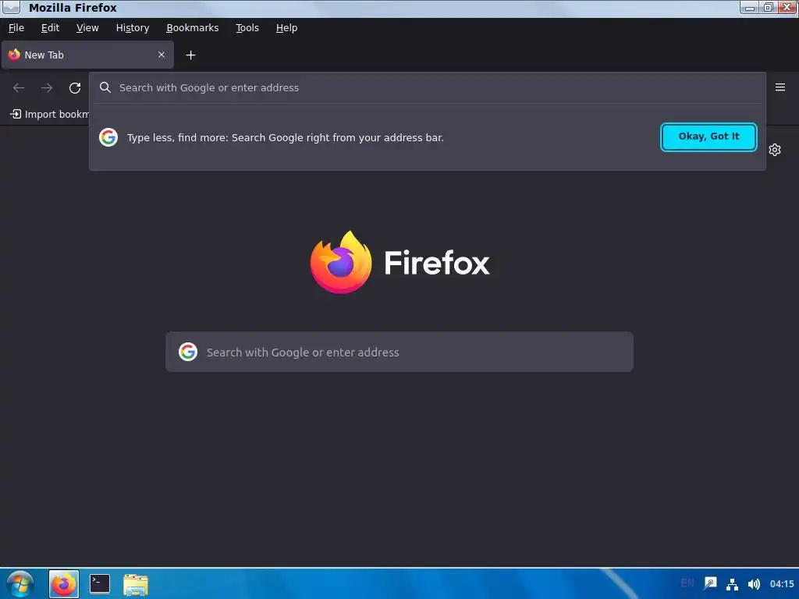Open the window menu icon in title bar
Image resolution: width=799 pixels, height=599 pixels.
(11, 7)
